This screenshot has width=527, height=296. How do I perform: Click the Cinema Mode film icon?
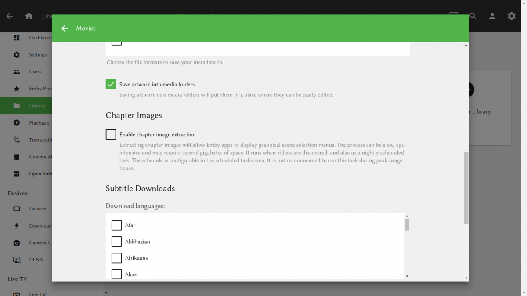point(17,157)
